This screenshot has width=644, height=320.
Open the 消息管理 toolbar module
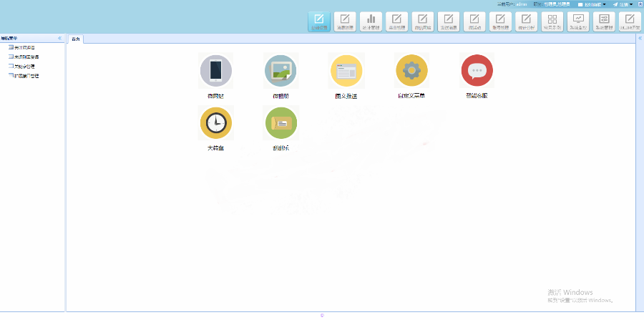point(345,21)
